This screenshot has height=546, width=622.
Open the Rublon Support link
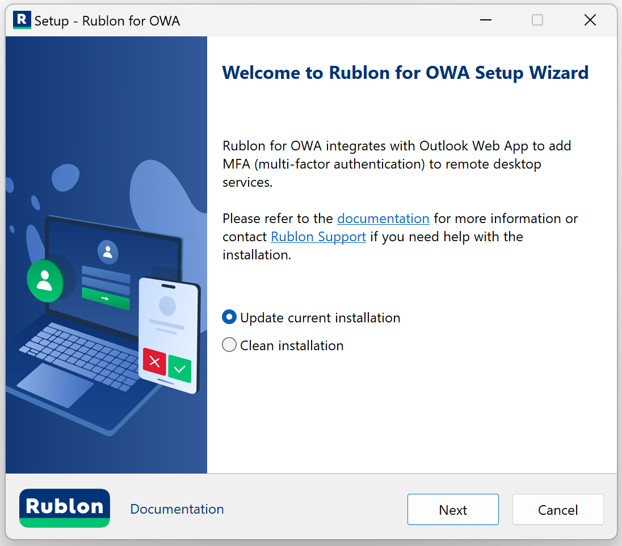(x=318, y=237)
